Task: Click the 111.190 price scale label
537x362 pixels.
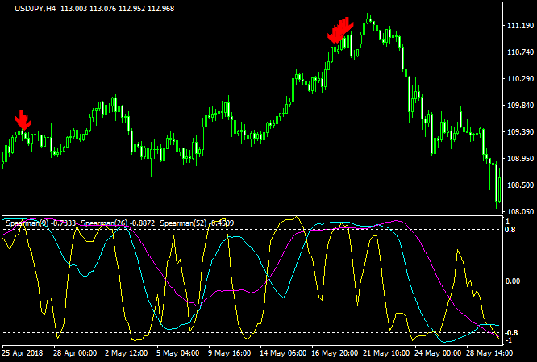Action: pos(520,26)
